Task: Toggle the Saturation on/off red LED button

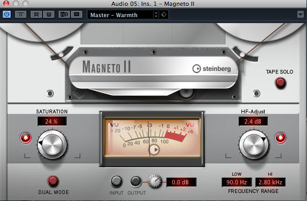Action: point(26,138)
